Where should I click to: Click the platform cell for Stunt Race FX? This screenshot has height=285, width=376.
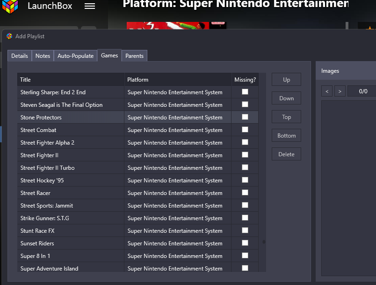178,231
